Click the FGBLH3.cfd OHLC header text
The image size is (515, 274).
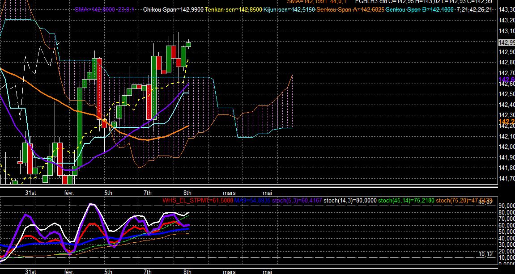423,2
